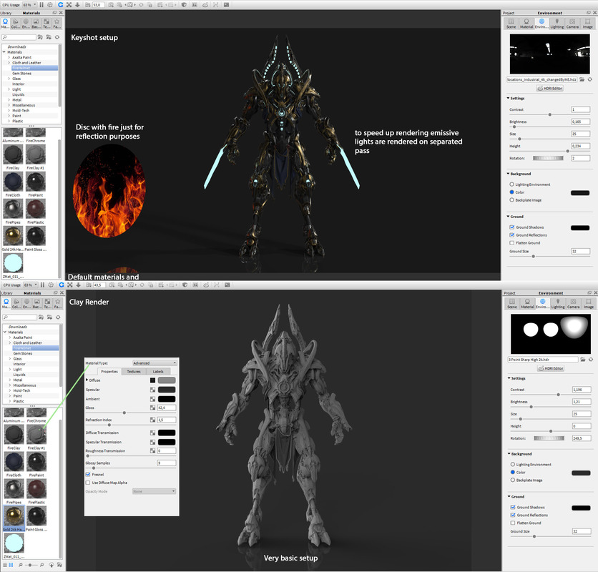Toggle Ground Shadows checkbox in top window
This screenshot has width=598, height=572.
pos(512,227)
